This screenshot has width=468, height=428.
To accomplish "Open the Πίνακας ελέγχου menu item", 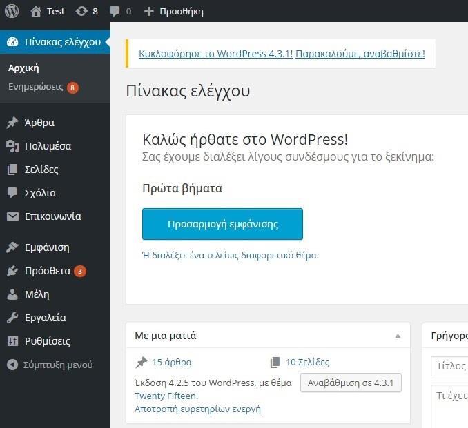I will (x=55, y=42).
